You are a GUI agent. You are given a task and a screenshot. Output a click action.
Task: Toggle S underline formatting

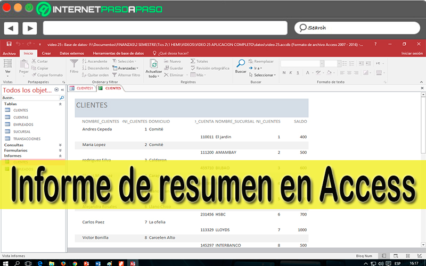[x=298, y=73]
